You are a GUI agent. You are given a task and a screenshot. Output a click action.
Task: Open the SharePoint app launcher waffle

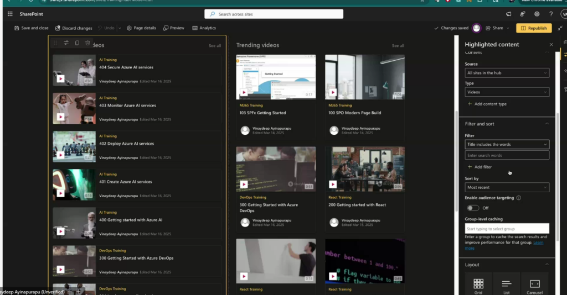[x=10, y=14]
